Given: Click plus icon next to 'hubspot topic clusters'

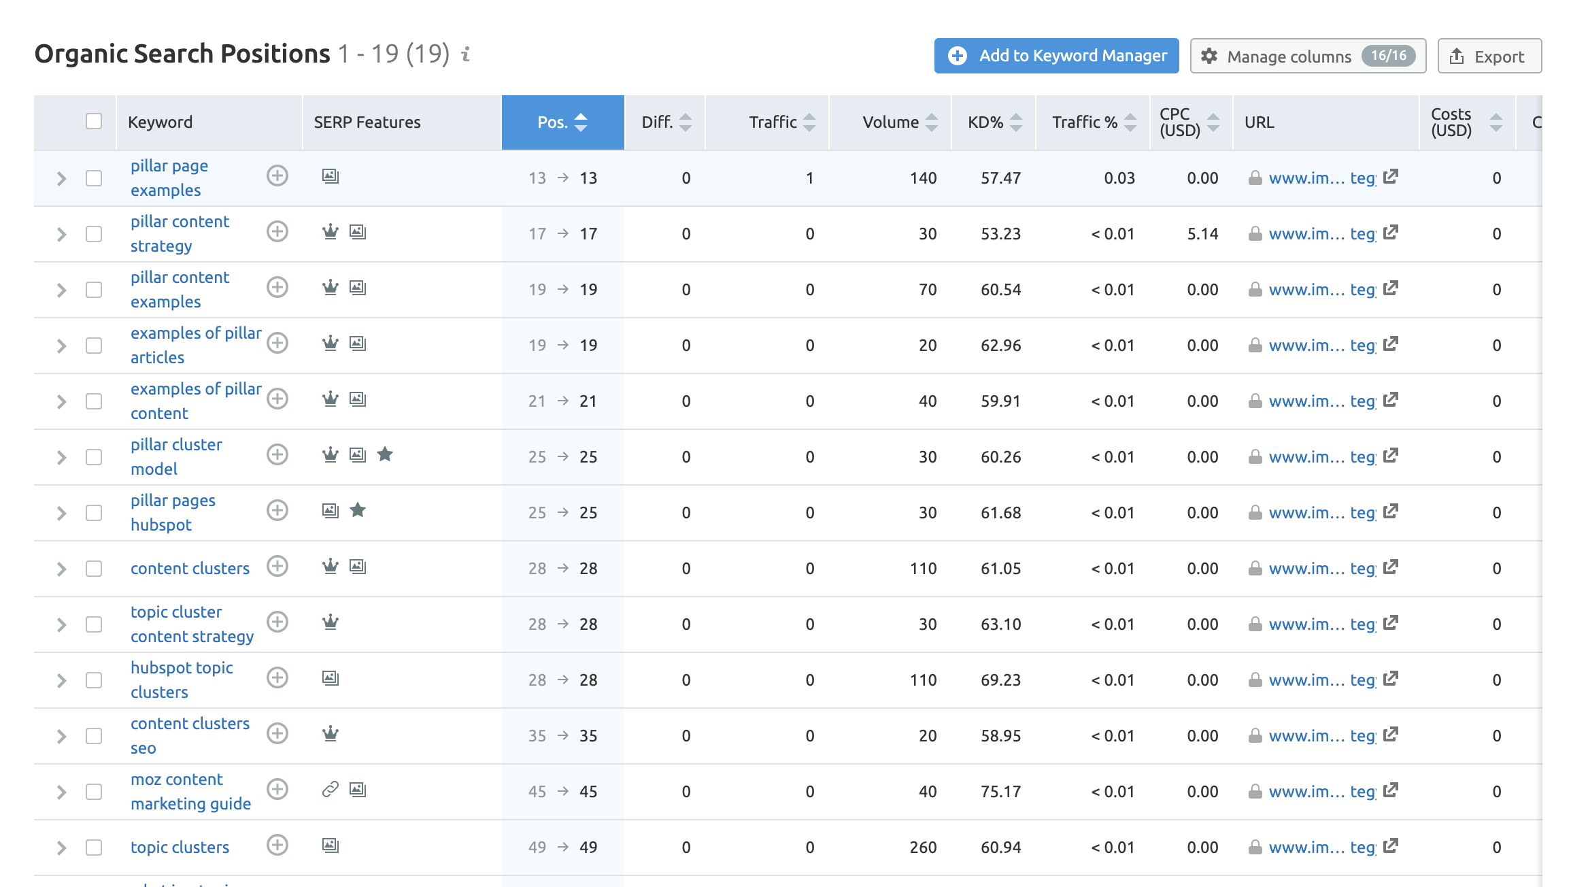Looking at the screenshot, I should click(277, 677).
